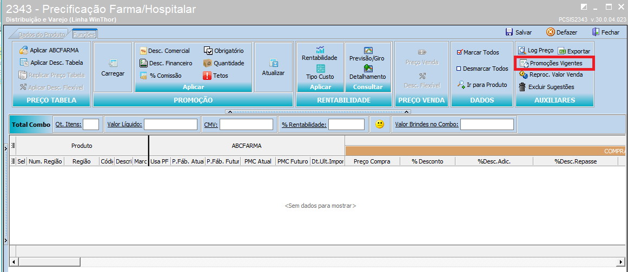Viewport: 628px width, 272px height.
Task: Apply Desc. Comercial promotion
Action: pos(164,51)
